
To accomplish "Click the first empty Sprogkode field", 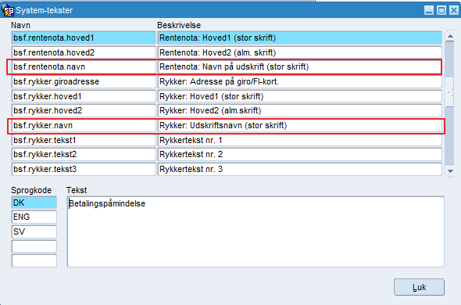I will point(34,246).
